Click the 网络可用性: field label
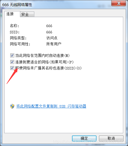The image size is (128, 146). [x=20, y=44]
